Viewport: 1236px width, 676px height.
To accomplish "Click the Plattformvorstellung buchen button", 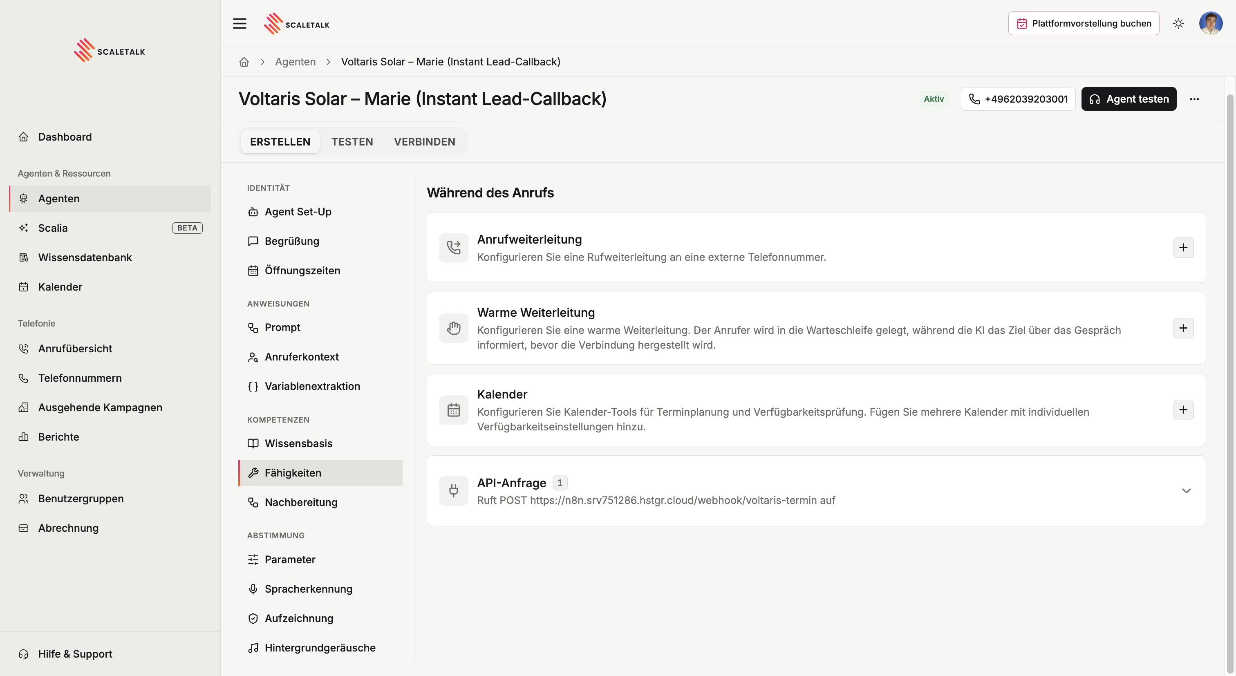I will 1084,24.
